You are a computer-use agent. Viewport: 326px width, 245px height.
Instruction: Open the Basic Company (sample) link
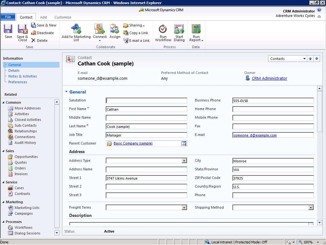[x=133, y=143]
